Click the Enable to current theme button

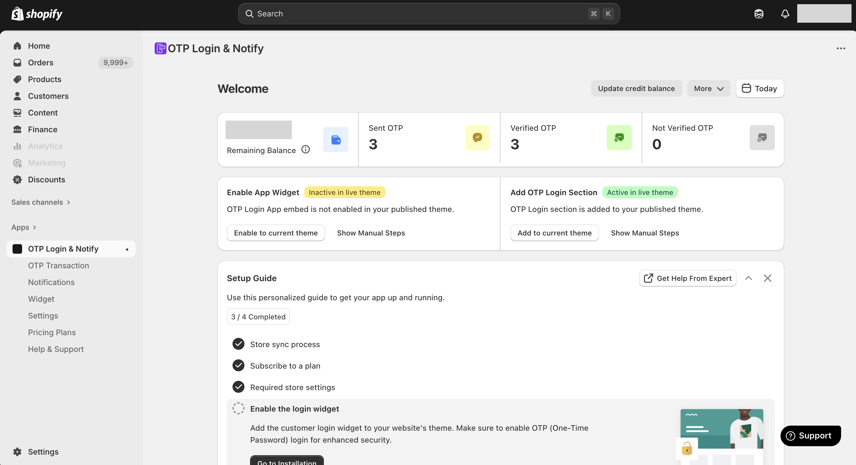click(275, 233)
